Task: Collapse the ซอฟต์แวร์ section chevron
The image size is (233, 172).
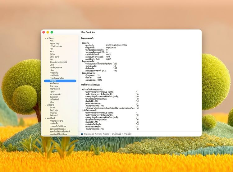Action: (x=45, y=118)
